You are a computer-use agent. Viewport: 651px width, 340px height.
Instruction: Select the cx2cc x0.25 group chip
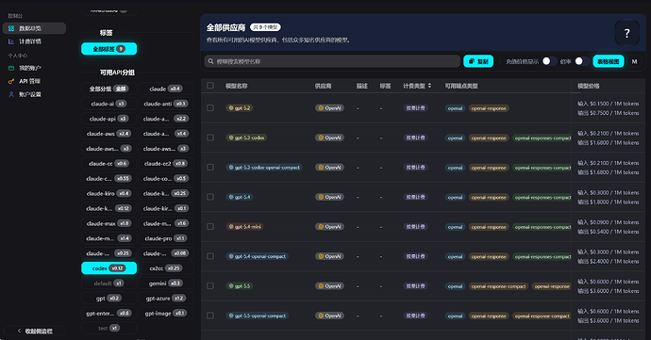[166, 268]
